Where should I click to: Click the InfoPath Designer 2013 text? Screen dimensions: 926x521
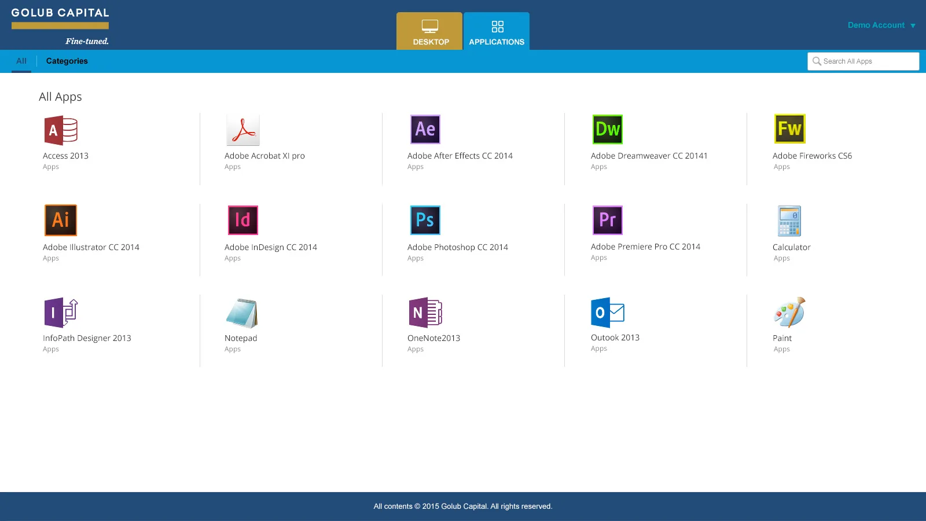point(87,338)
